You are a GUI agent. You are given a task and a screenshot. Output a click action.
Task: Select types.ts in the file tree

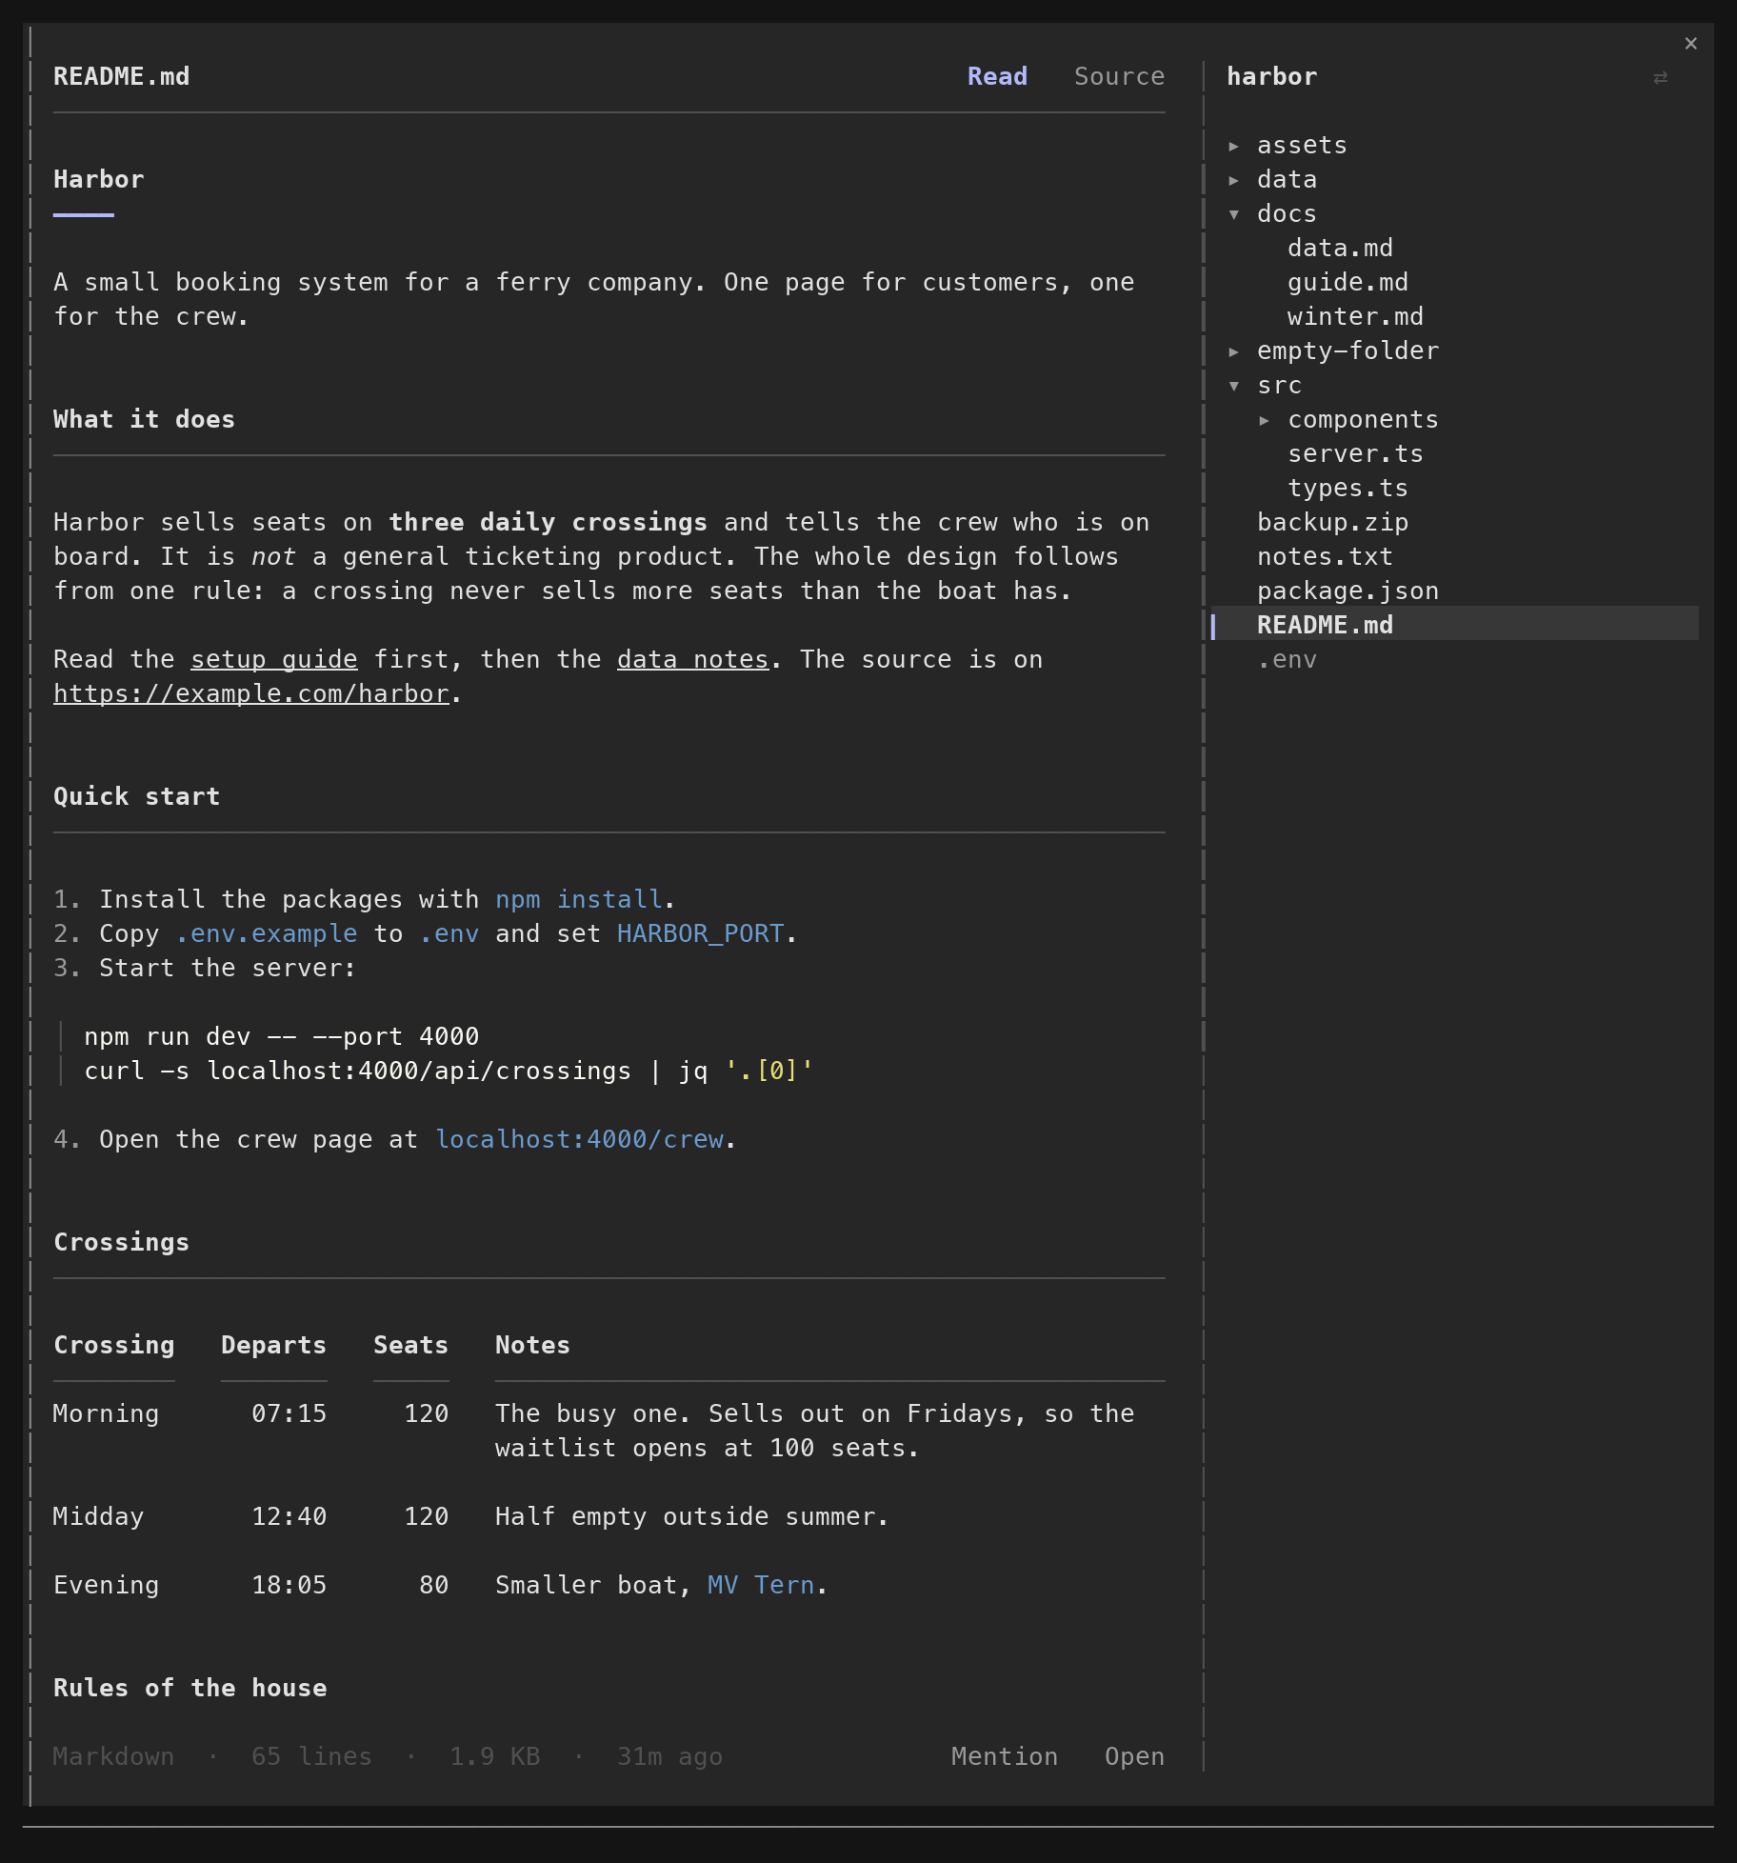tap(1348, 489)
